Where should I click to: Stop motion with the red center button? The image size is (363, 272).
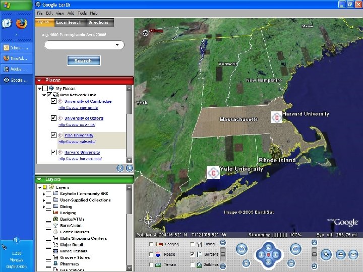click(x=269, y=255)
